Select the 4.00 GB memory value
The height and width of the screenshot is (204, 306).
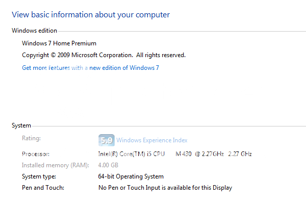pos(108,165)
